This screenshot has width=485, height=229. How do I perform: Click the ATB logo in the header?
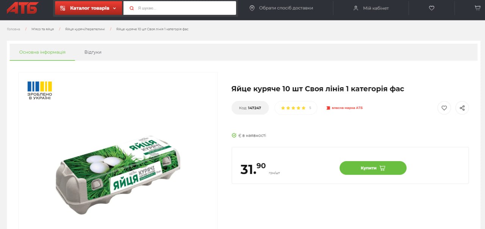(22, 8)
